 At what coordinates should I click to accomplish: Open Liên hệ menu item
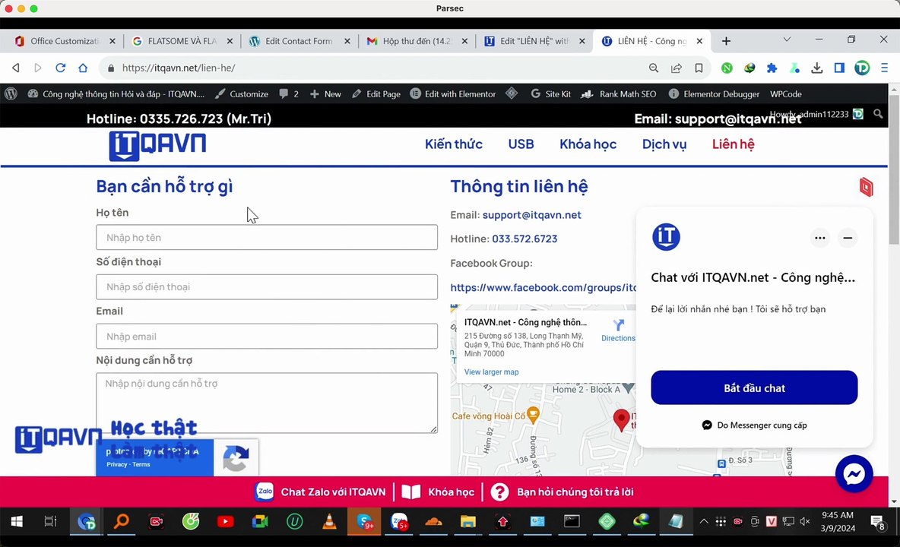tap(733, 144)
